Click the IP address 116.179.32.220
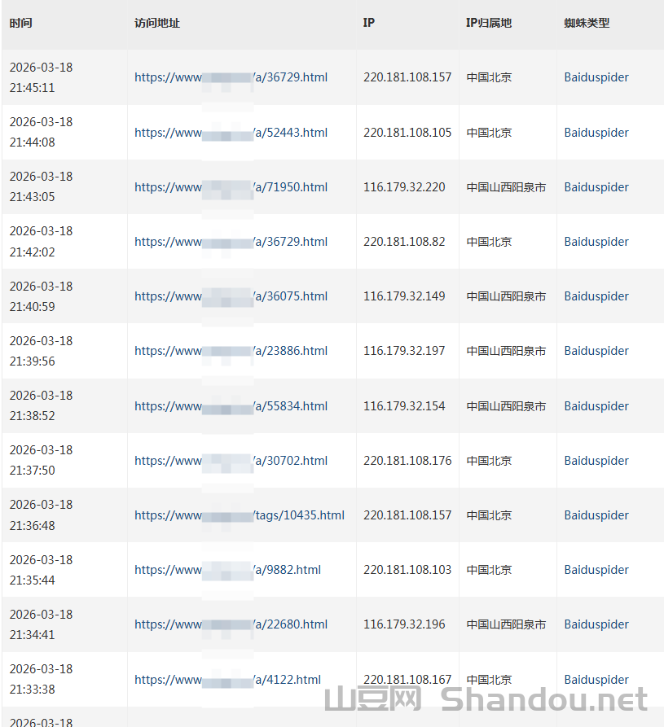 [x=404, y=187]
